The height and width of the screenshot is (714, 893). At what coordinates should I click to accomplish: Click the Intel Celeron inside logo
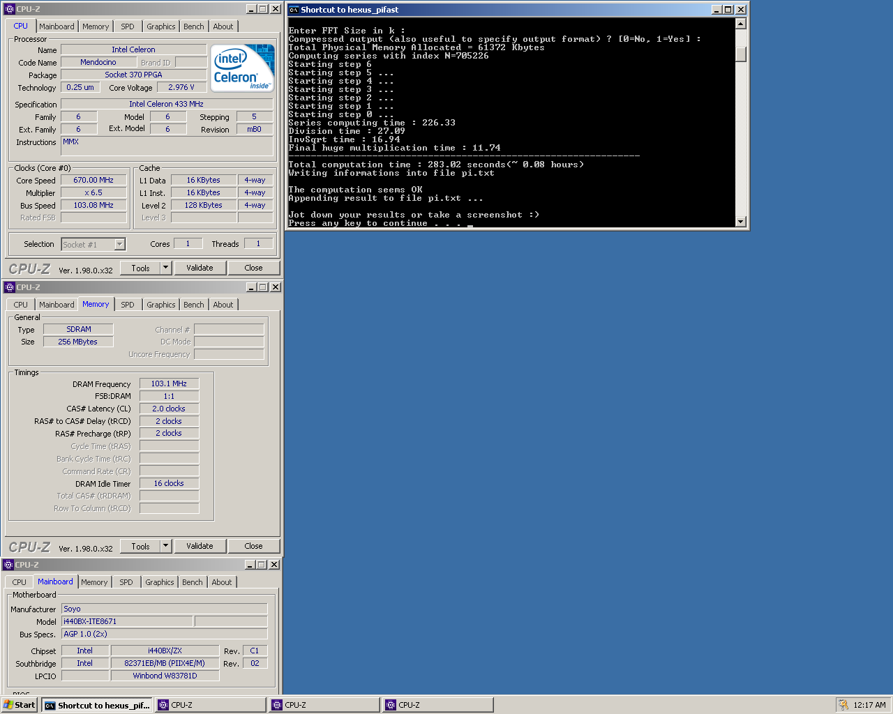(243, 68)
